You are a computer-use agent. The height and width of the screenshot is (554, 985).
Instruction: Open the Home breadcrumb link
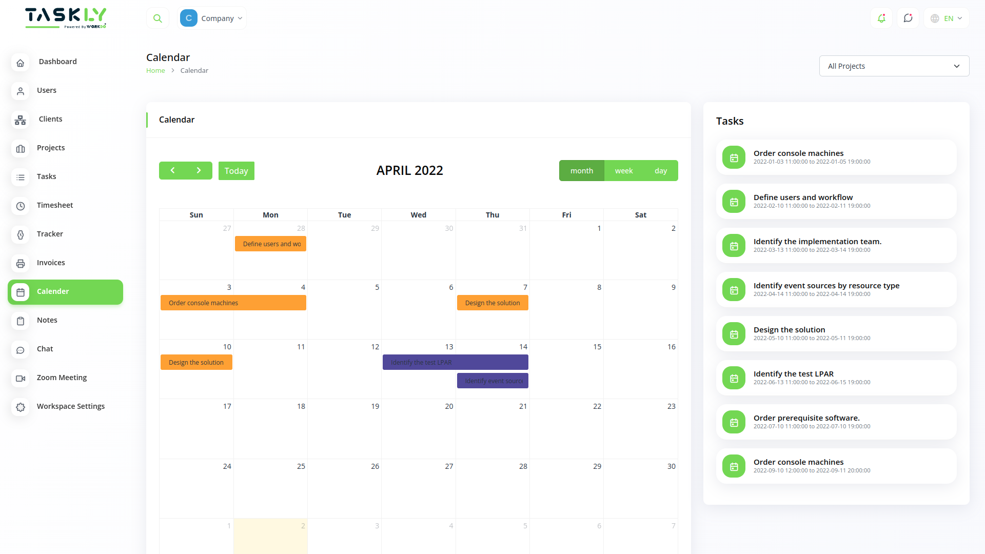(x=155, y=70)
